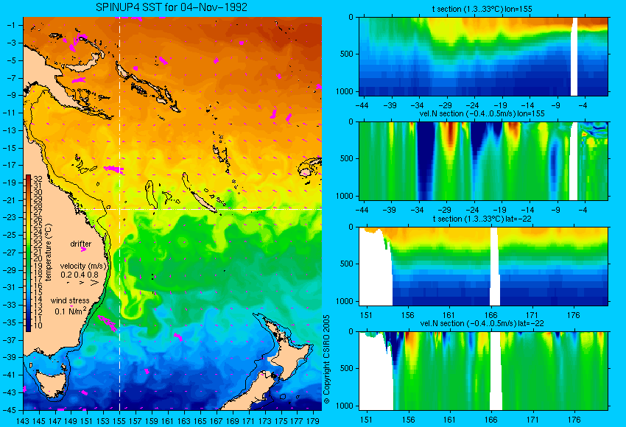626x427 pixels.
Task: Click the 't section lat=-22' panel title
Action: (x=482, y=219)
